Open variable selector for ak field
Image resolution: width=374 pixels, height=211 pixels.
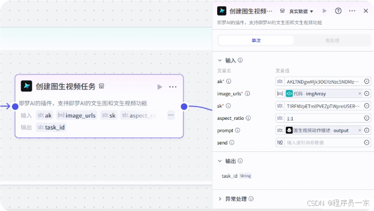(367, 81)
